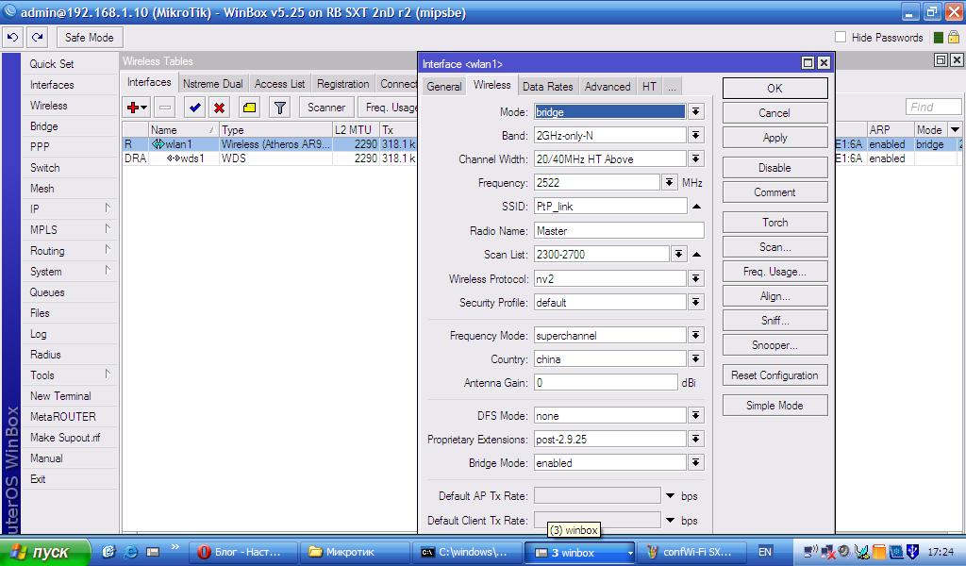
Task: Open Windows Start button
Action: click(x=44, y=552)
